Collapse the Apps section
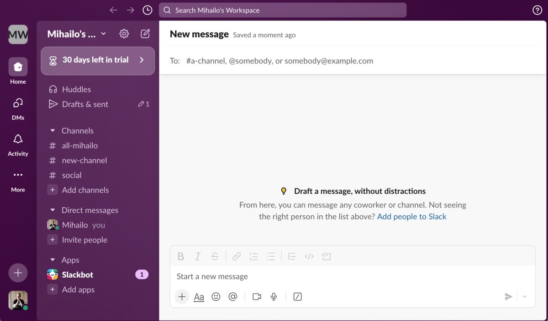Viewport: 548px width, 321px height. coord(53,260)
